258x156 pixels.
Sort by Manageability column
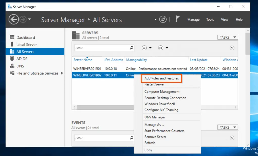point(136,60)
